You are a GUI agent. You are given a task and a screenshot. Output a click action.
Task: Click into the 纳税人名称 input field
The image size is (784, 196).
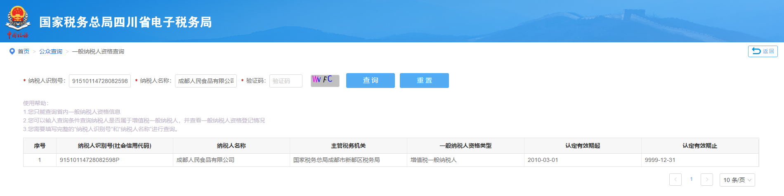point(205,81)
